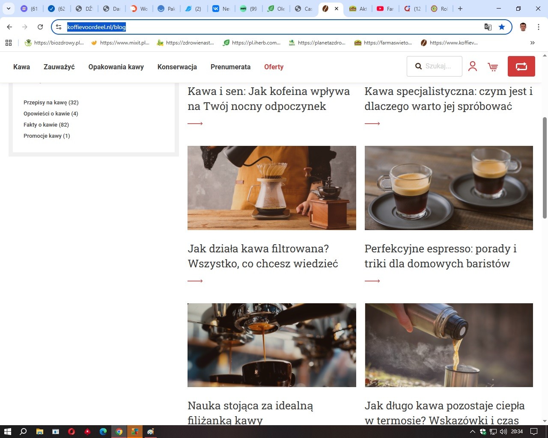Screen dimensions: 548x438
Task: Open 'Jak długo kawa pozostaje ciepła' article
Action: pos(444,413)
